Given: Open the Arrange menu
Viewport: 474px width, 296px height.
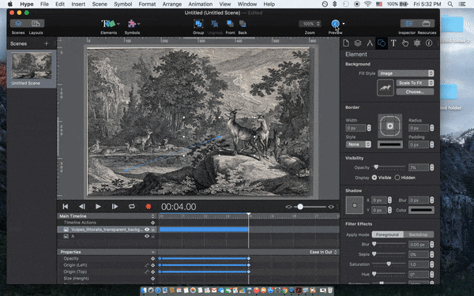Looking at the screenshot, I should point(171,4).
